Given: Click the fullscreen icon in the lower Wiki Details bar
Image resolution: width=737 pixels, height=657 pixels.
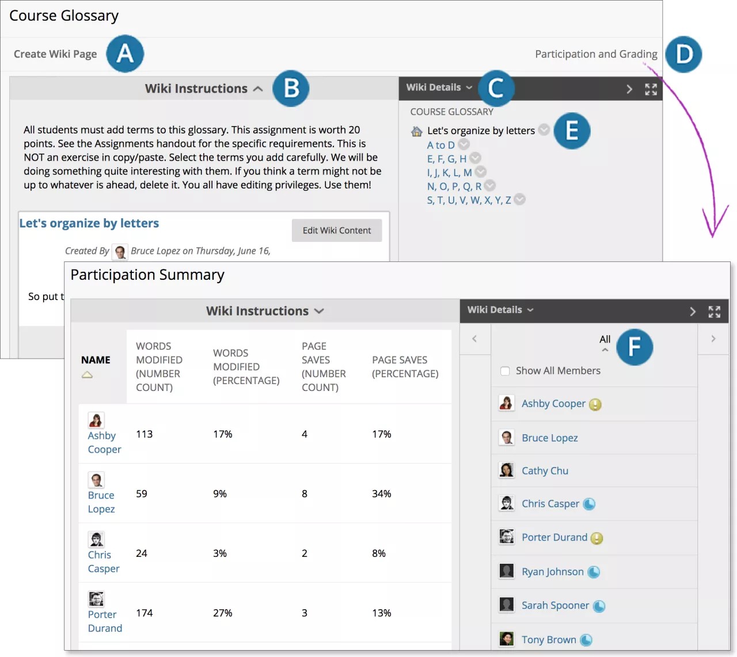Looking at the screenshot, I should coord(714,312).
